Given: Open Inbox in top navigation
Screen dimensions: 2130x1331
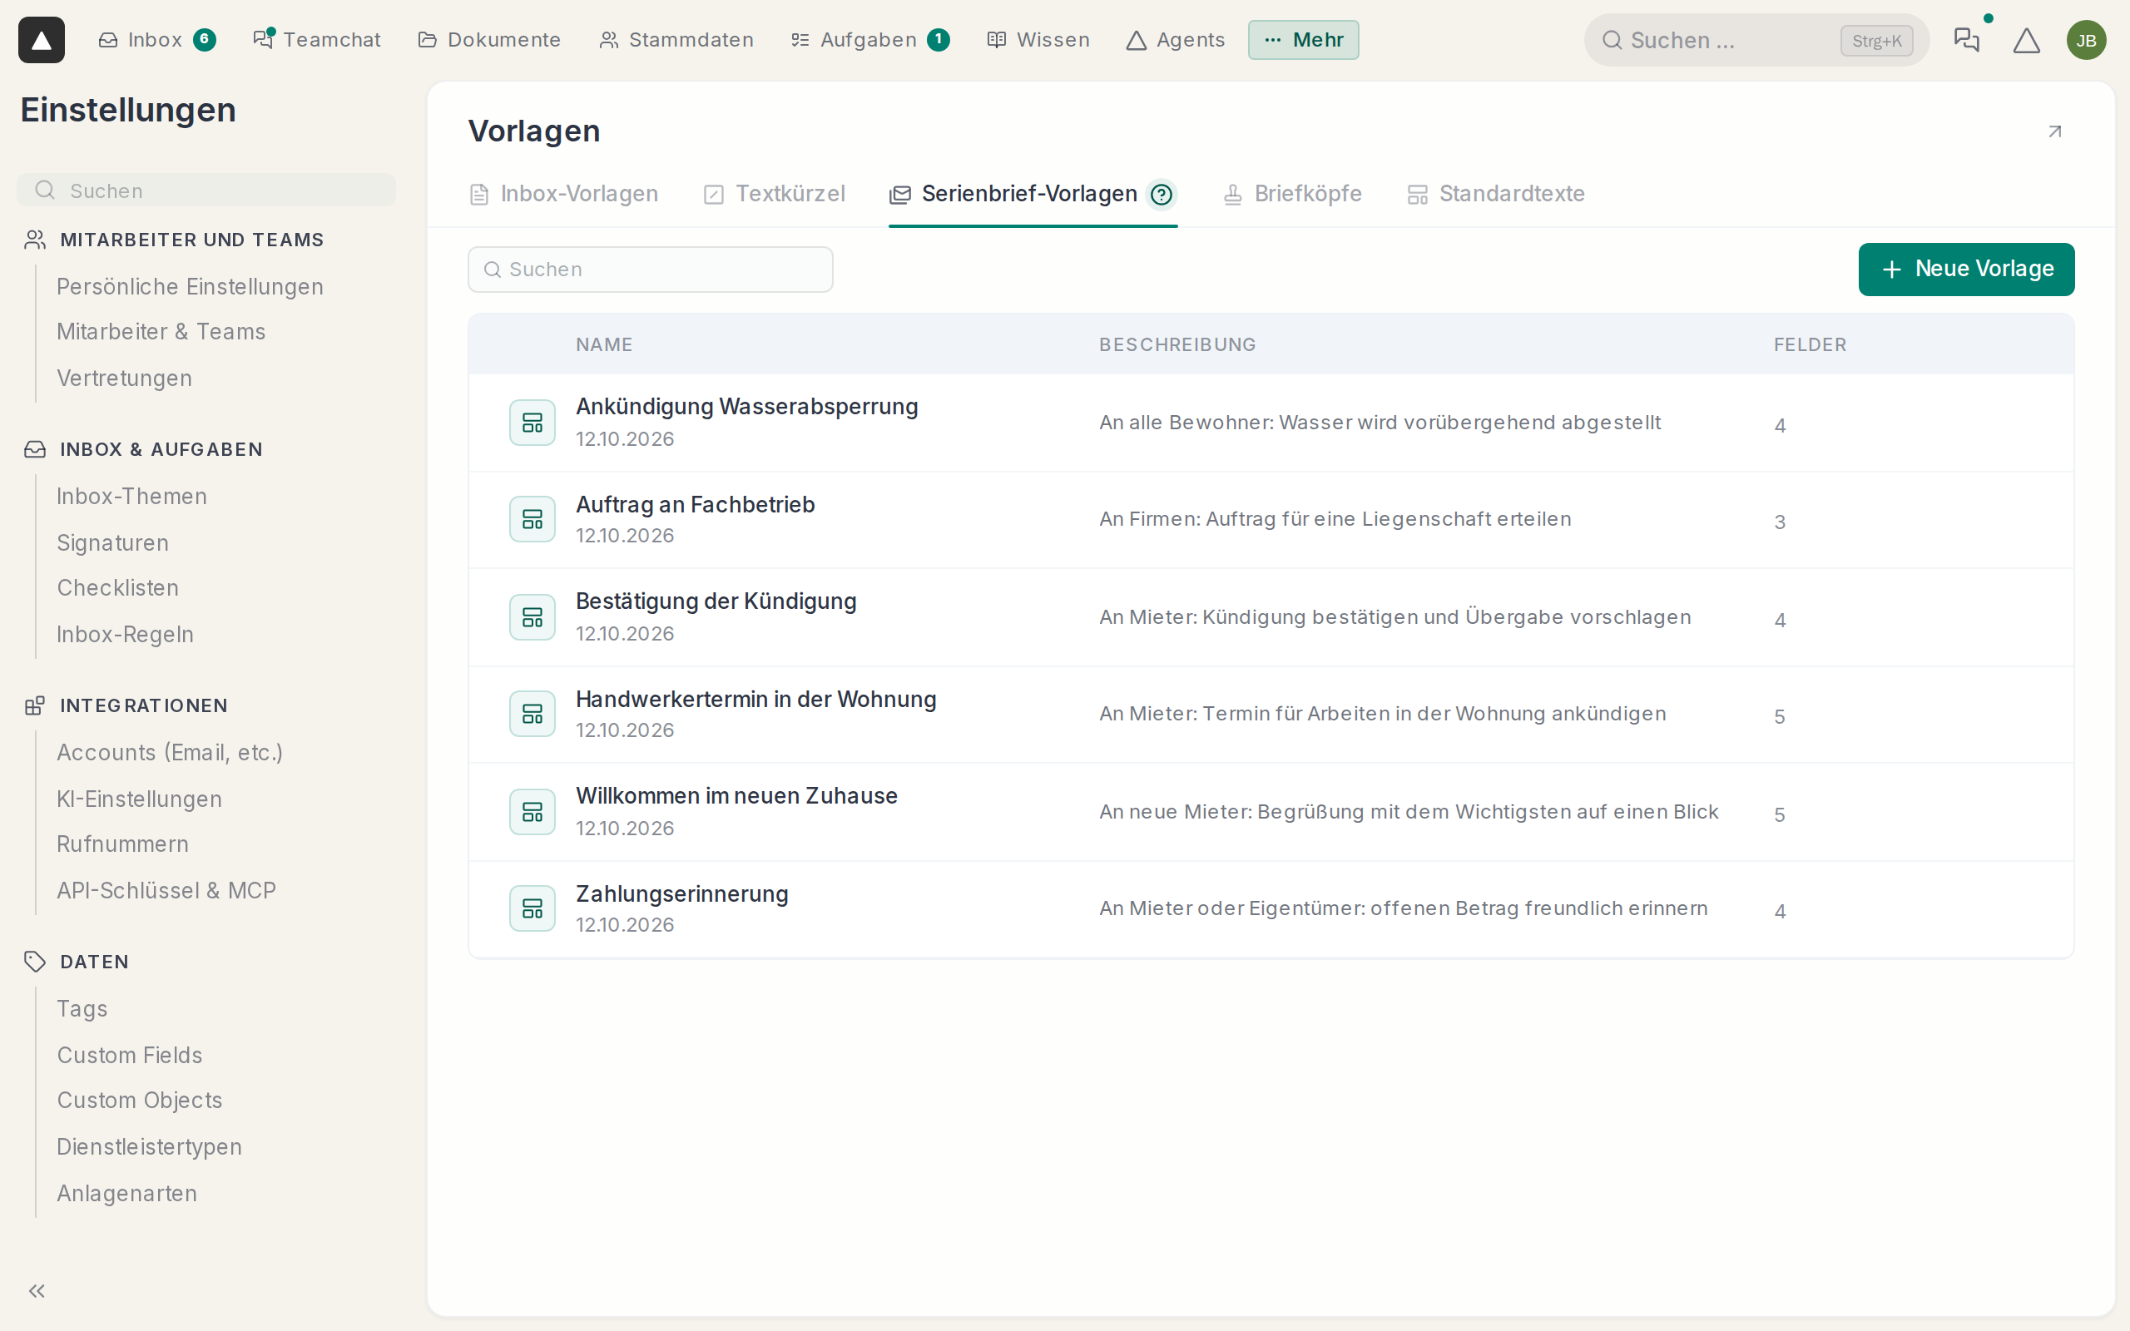Looking at the screenshot, I should point(156,40).
